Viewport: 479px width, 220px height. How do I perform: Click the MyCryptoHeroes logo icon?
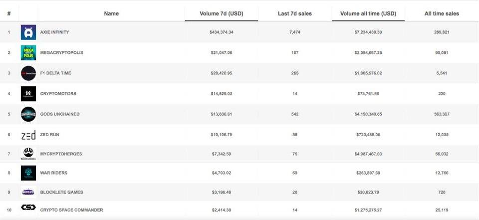tap(28, 153)
